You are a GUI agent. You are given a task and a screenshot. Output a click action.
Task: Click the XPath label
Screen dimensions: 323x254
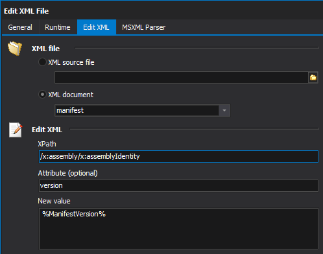coord(47,144)
